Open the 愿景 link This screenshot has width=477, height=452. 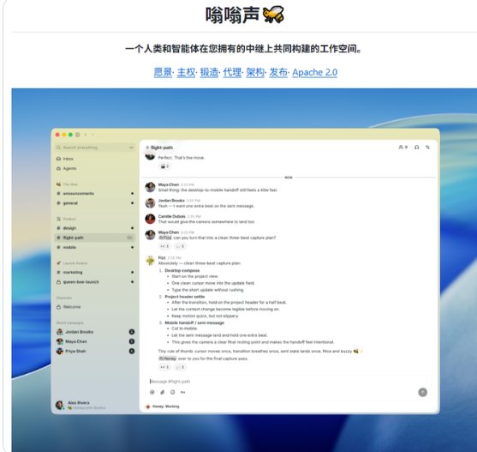pos(163,73)
